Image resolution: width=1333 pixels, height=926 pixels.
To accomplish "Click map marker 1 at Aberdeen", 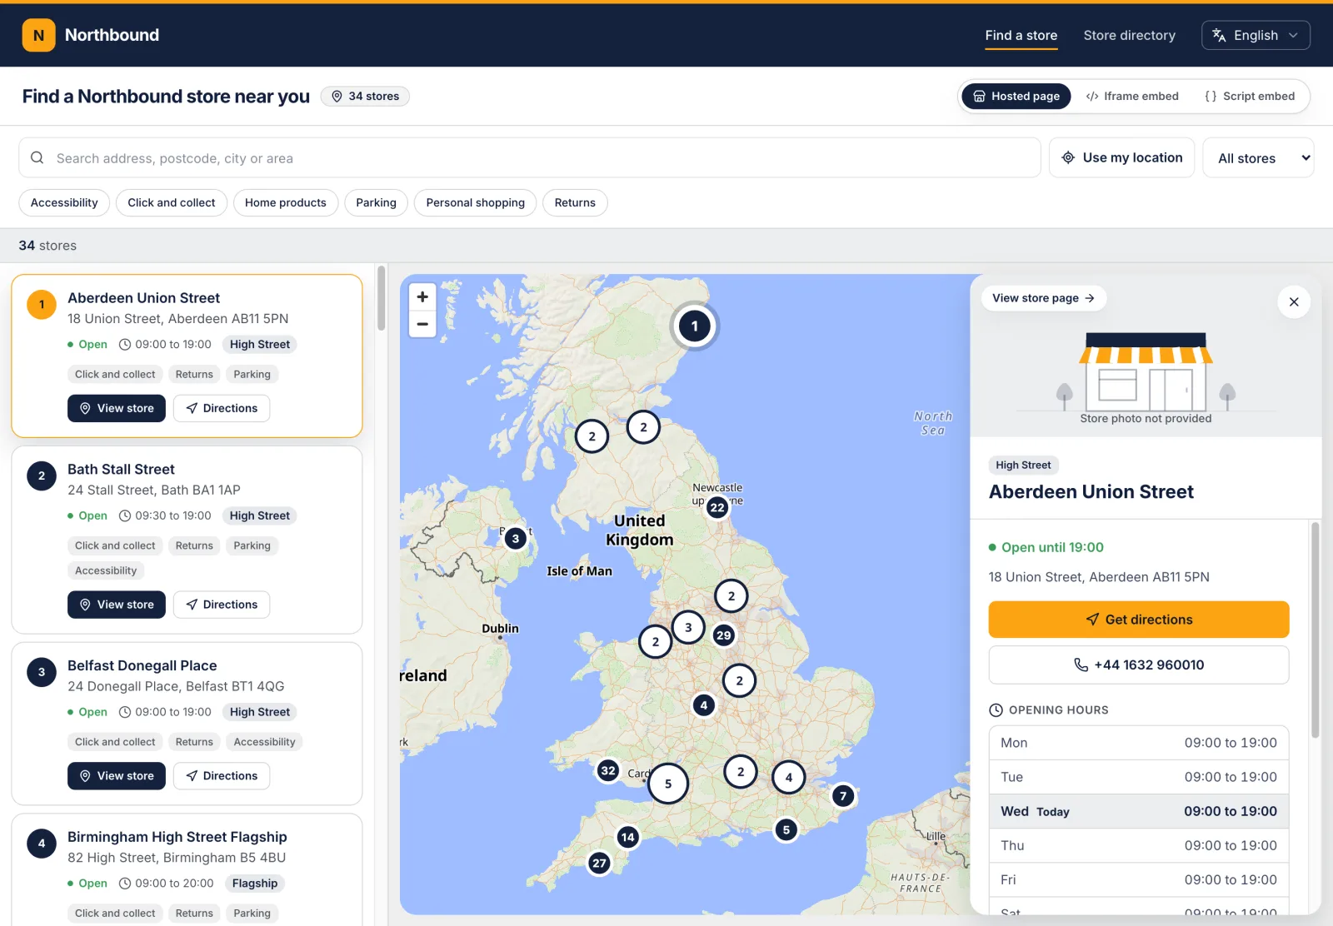I will point(695,326).
